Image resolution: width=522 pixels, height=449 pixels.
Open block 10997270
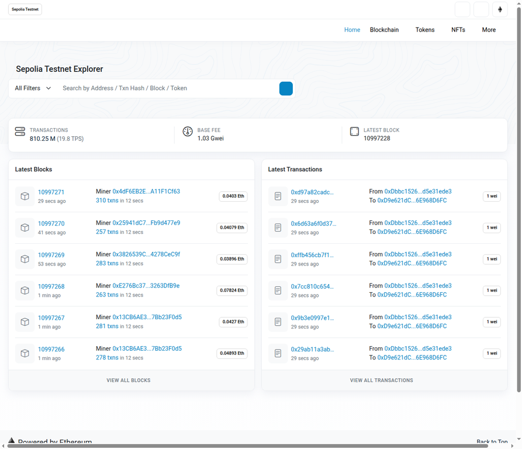51,223
